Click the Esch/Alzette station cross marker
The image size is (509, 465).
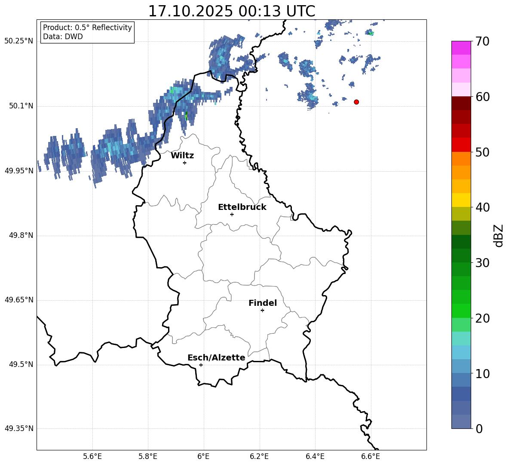[x=201, y=365]
